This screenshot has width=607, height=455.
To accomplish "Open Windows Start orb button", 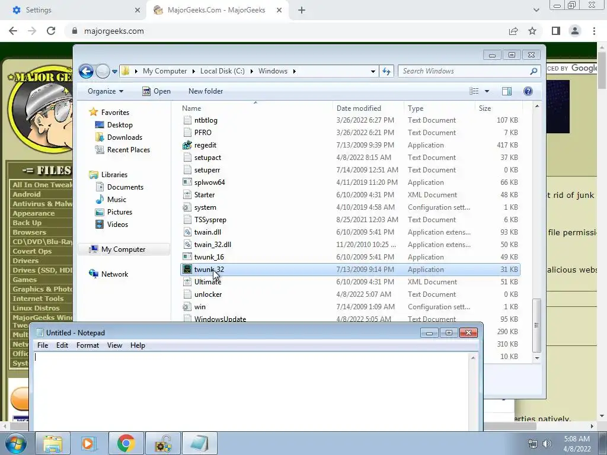I will [x=16, y=443].
